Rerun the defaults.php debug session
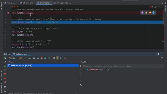The image size is (167, 94). (x=5, y=58)
